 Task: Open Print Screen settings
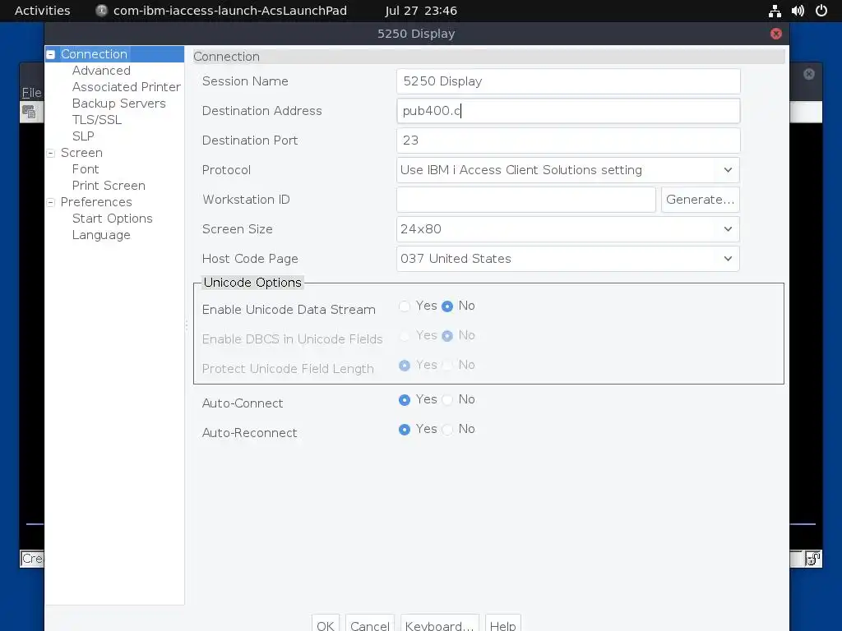(x=109, y=186)
